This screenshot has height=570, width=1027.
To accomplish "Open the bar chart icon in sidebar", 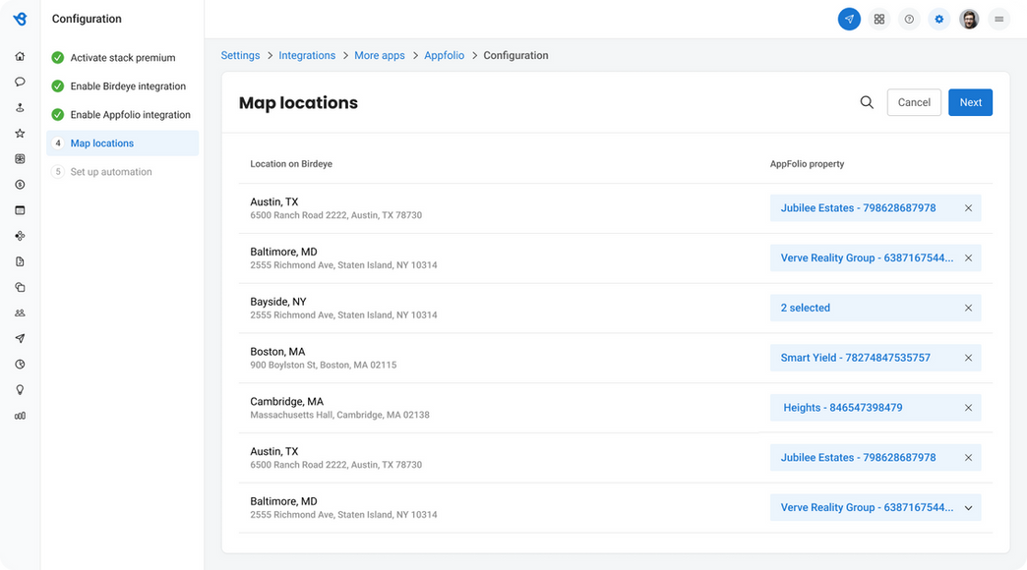I will (21, 416).
